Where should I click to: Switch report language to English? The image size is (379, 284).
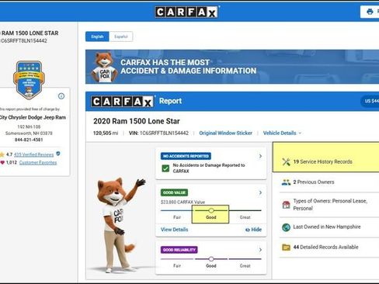click(x=97, y=36)
